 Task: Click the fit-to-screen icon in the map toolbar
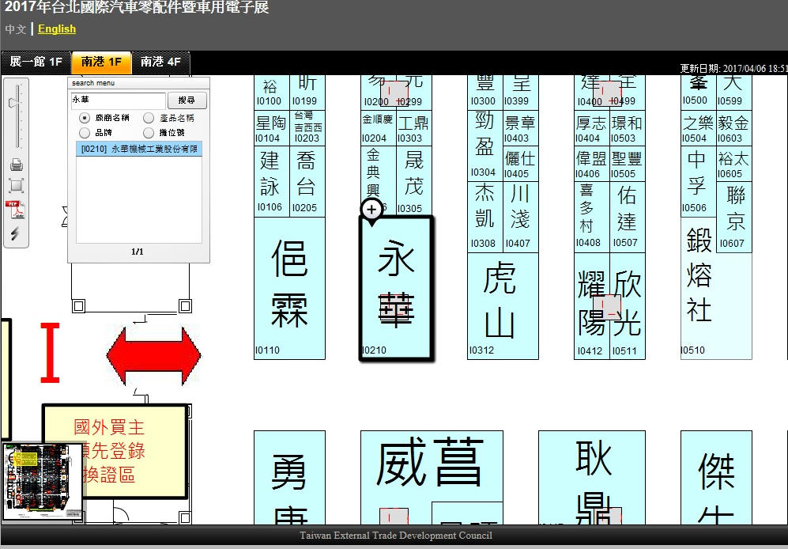coord(16,185)
